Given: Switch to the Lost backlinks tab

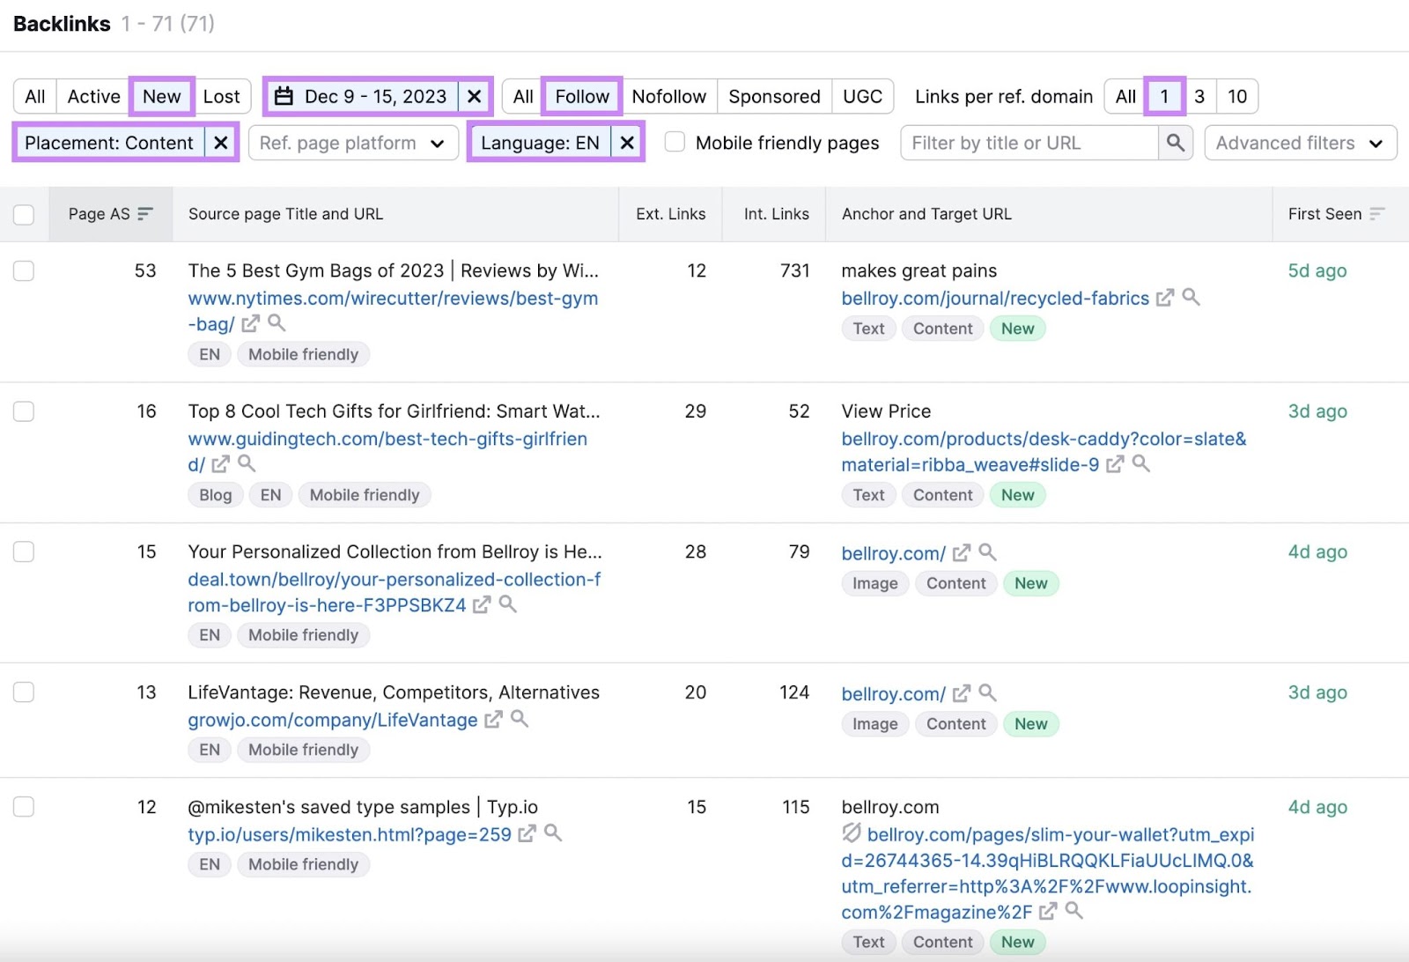Looking at the screenshot, I should click(221, 96).
